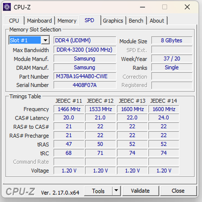This screenshot has width=202, height=202.
Task: Click tRAS value 47
Action: [x=69, y=144]
